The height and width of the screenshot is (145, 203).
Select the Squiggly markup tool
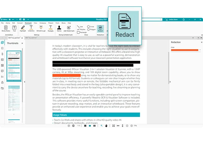point(51,29)
